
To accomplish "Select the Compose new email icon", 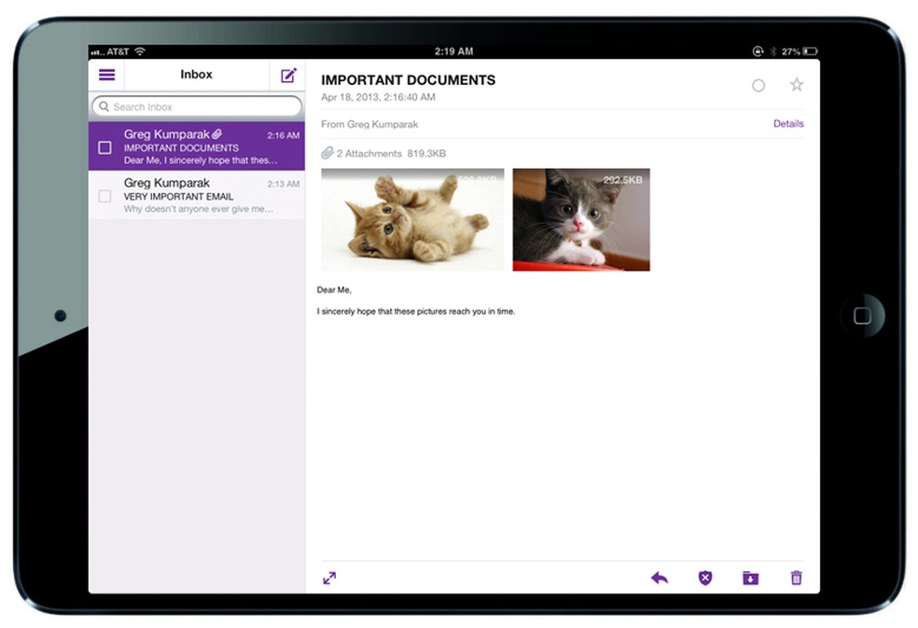I will [x=287, y=75].
